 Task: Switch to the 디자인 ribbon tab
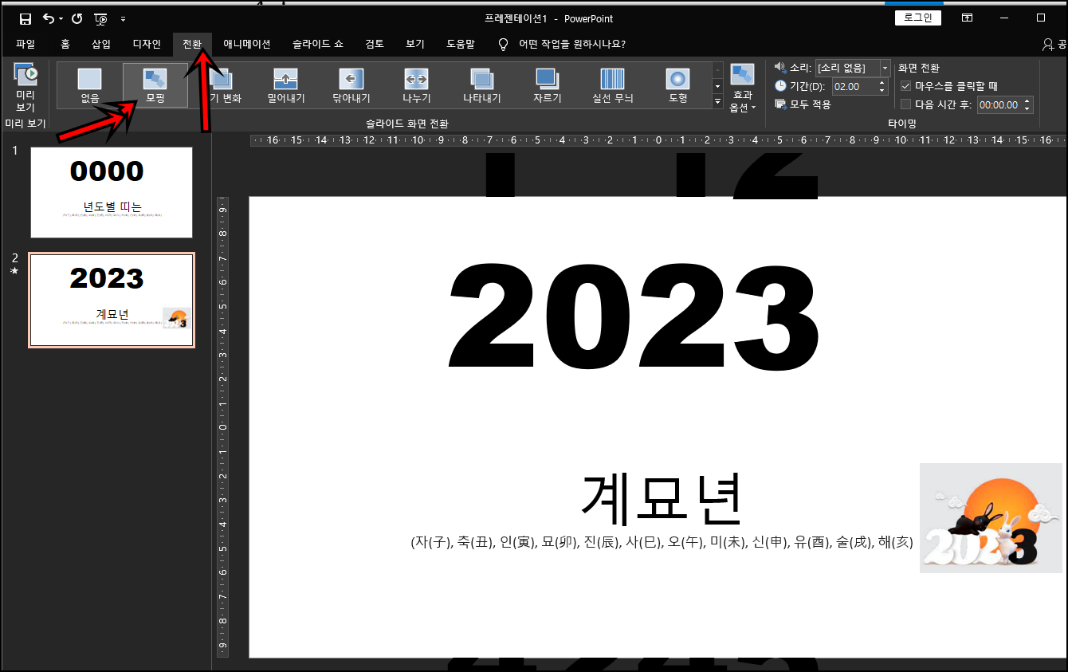pyautogui.click(x=147, y=44)
